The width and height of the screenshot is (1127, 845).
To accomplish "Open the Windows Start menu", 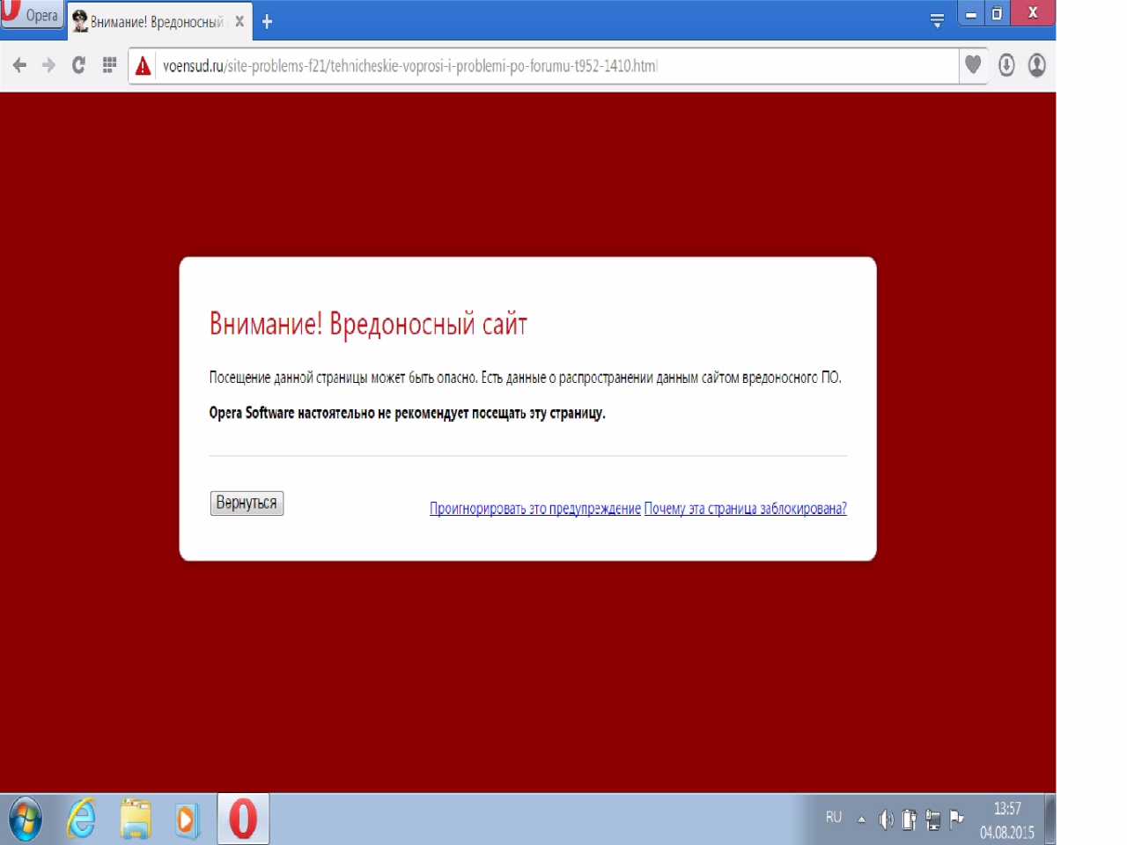I will coord(26,819).
